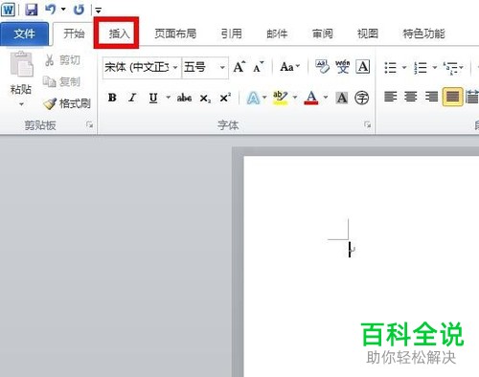Viewport: 479px width, 377px height.
Task: Shrink font size with small A icon
Action: 259,67
